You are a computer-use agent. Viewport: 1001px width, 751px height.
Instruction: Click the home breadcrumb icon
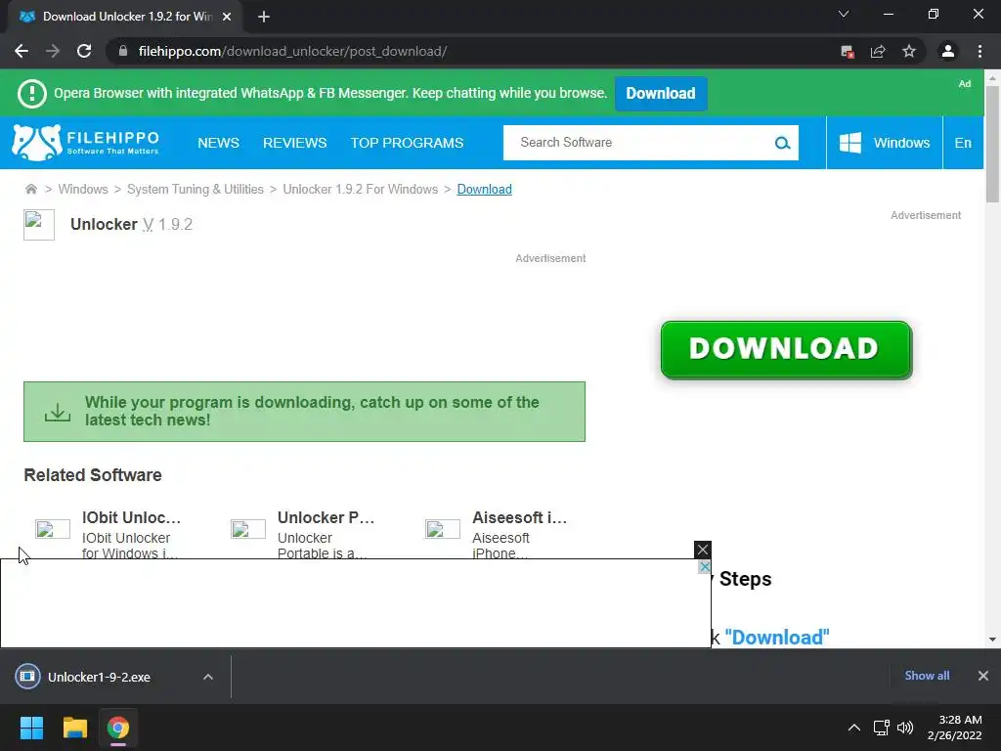coord(30,189)
